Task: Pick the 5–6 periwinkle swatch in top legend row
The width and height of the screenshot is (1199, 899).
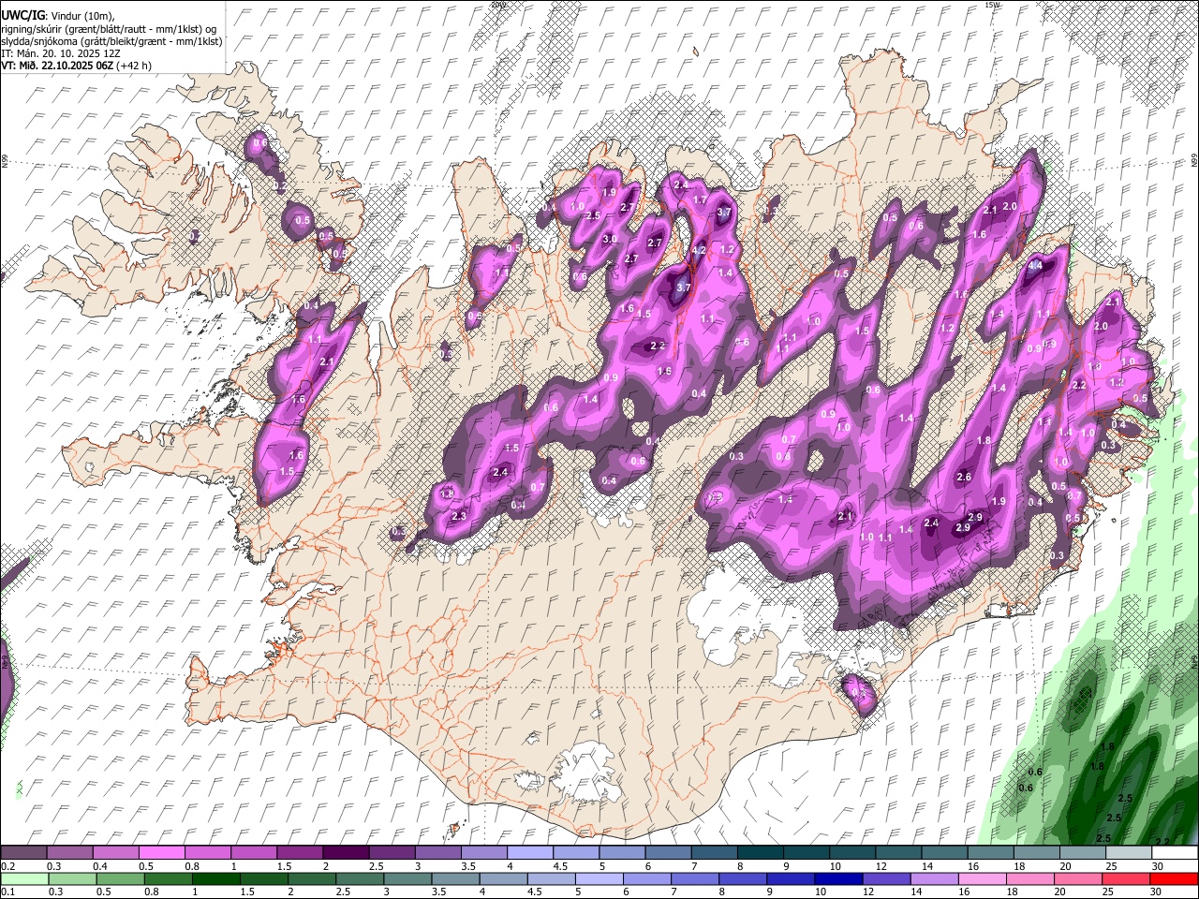Action: (622, 853)
